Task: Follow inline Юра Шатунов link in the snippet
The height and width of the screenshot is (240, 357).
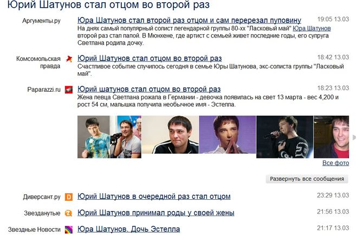Action: tap(311, 29)
